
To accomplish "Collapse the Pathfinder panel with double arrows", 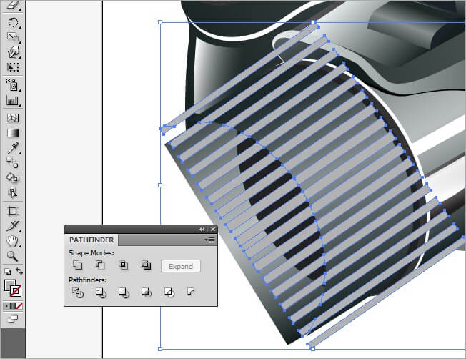I will coord(202,229).
